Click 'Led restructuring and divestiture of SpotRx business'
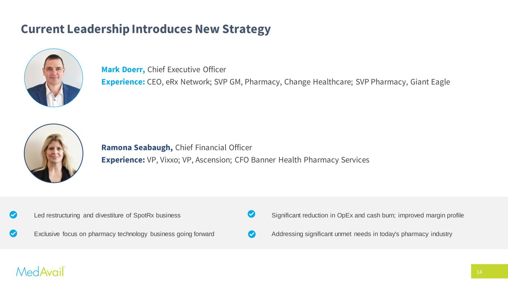 click(107, 215)
